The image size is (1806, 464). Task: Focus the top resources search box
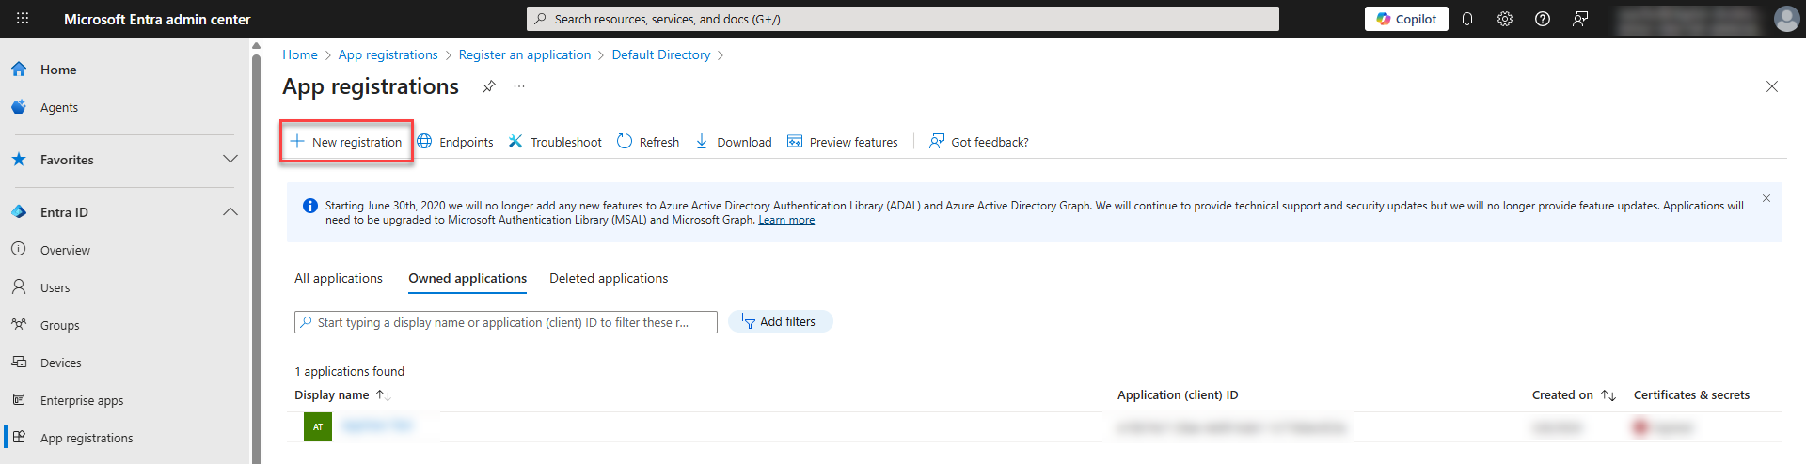click(x=903, y=19)
